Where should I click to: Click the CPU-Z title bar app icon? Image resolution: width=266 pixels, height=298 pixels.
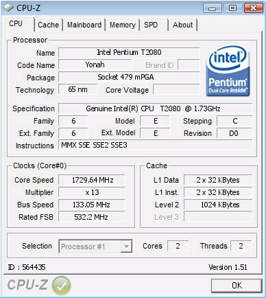point(8,8)
